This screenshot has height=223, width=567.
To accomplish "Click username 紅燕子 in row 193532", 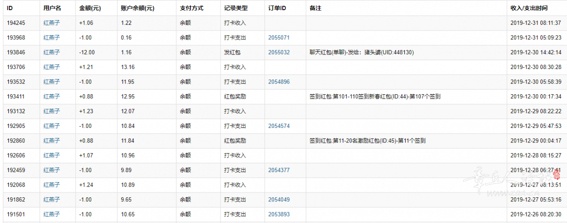I will [x=51, y=82].
